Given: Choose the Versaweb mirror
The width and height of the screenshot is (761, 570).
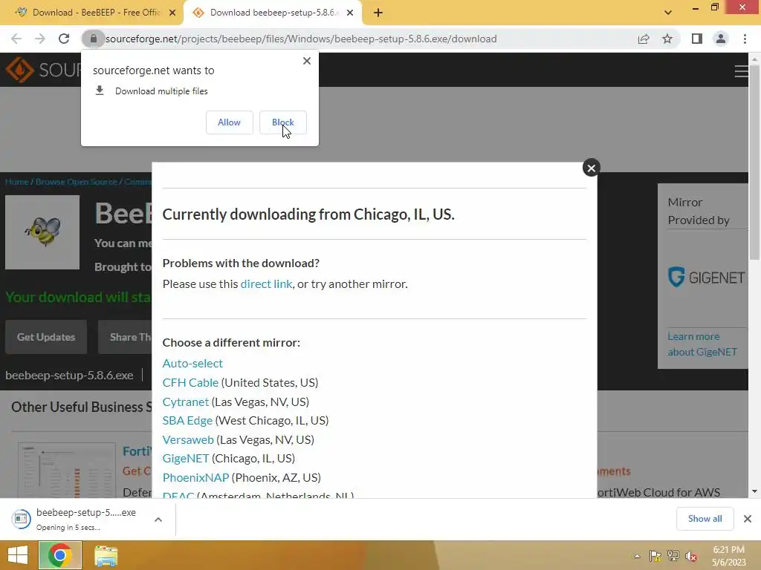Looking at the screenshot, I should pos(188,439).
